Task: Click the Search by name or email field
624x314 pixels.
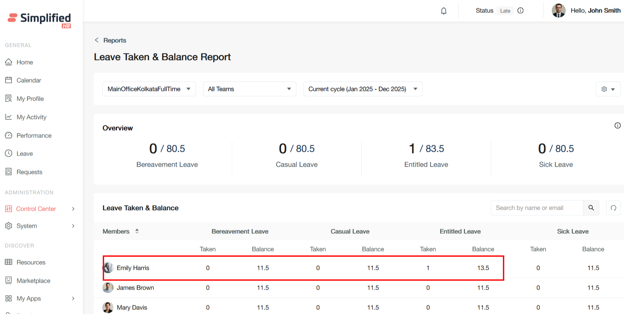Action: 536,208
